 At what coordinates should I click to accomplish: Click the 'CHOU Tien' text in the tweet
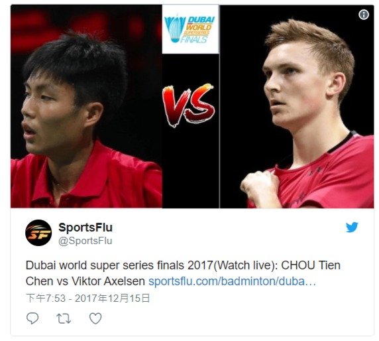[x=311, y=265]
